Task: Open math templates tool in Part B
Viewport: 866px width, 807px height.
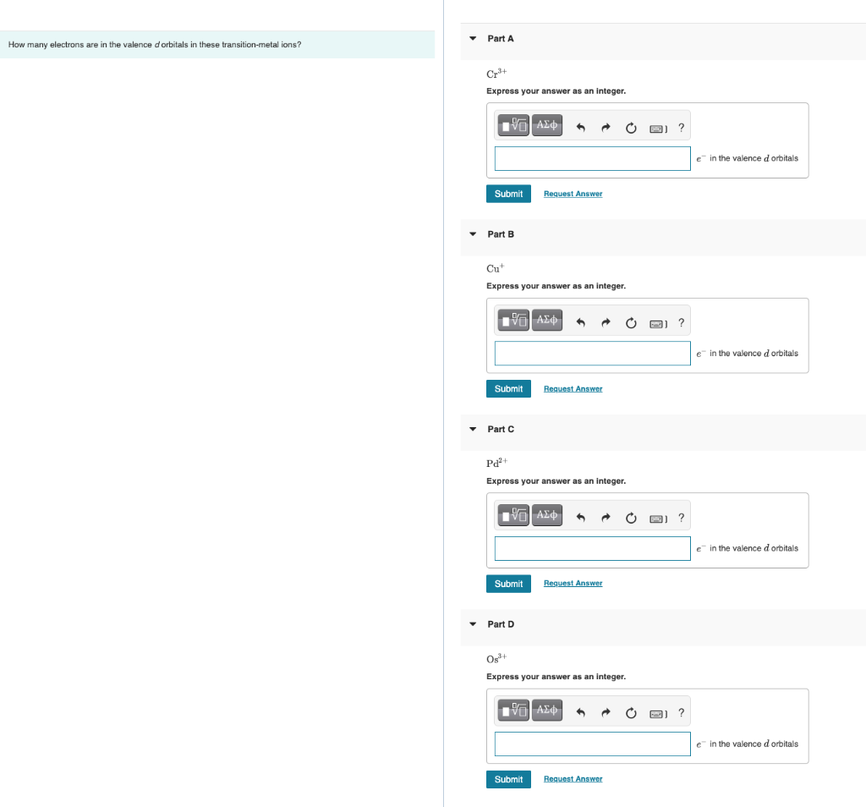Action: click(x=513, y=321)
